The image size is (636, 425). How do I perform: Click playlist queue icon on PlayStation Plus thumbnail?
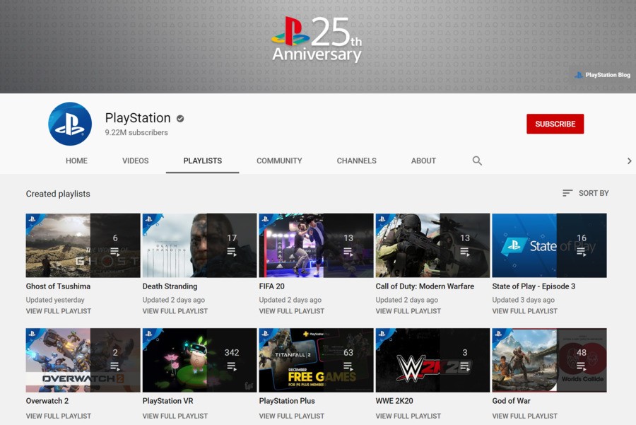point(348,366)
